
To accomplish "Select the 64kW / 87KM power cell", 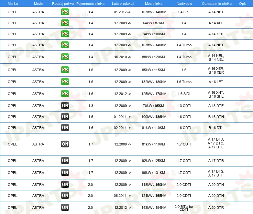I will tap(153, 23).
